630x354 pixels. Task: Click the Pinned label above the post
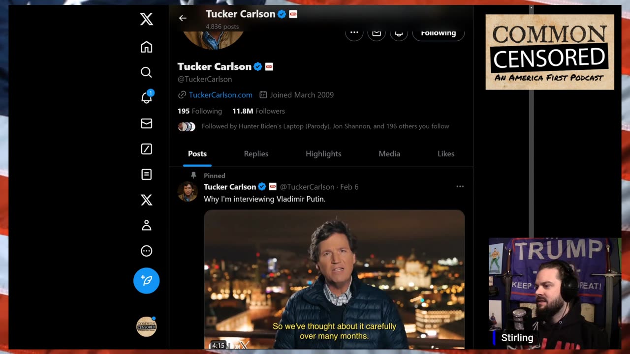(x=215, y=176)
